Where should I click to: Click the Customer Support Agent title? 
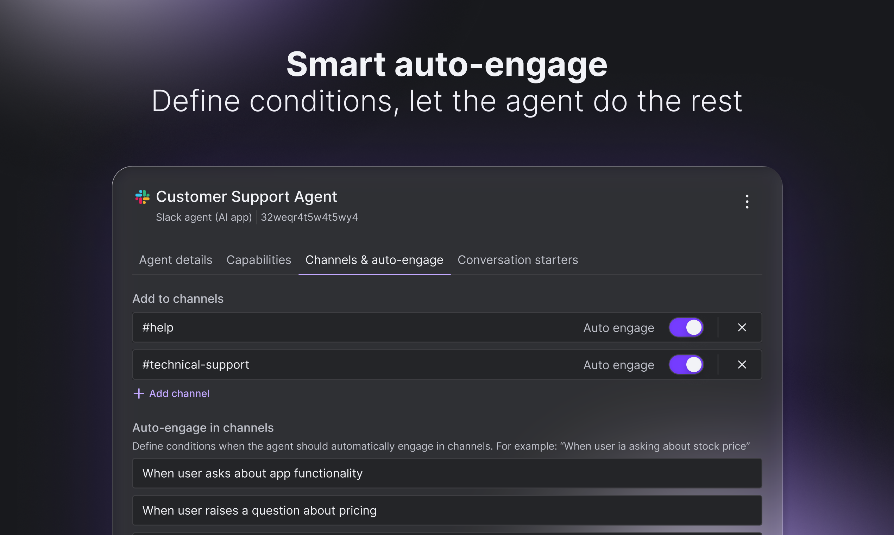[x=247, y=197]
